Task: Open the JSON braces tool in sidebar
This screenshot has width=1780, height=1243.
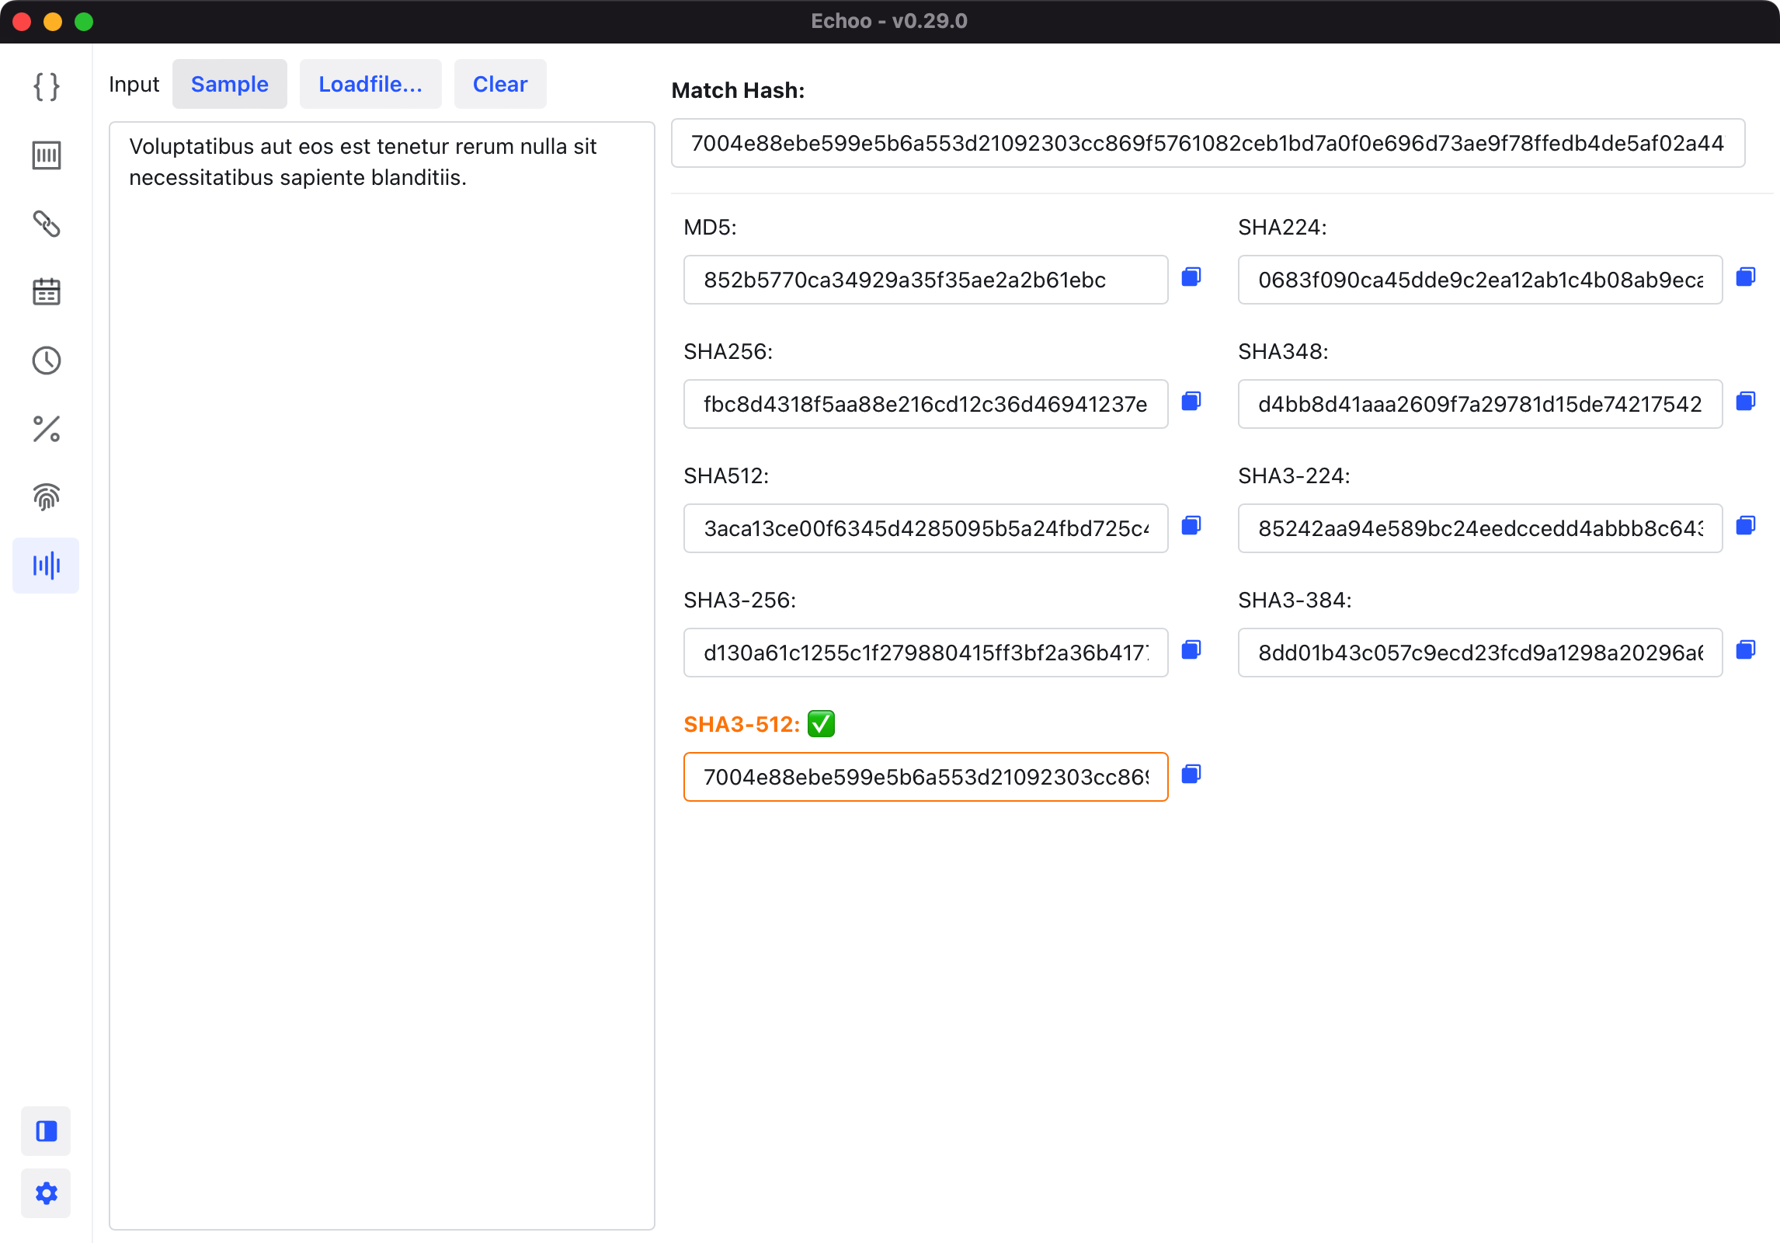Action: pos(47,86)
